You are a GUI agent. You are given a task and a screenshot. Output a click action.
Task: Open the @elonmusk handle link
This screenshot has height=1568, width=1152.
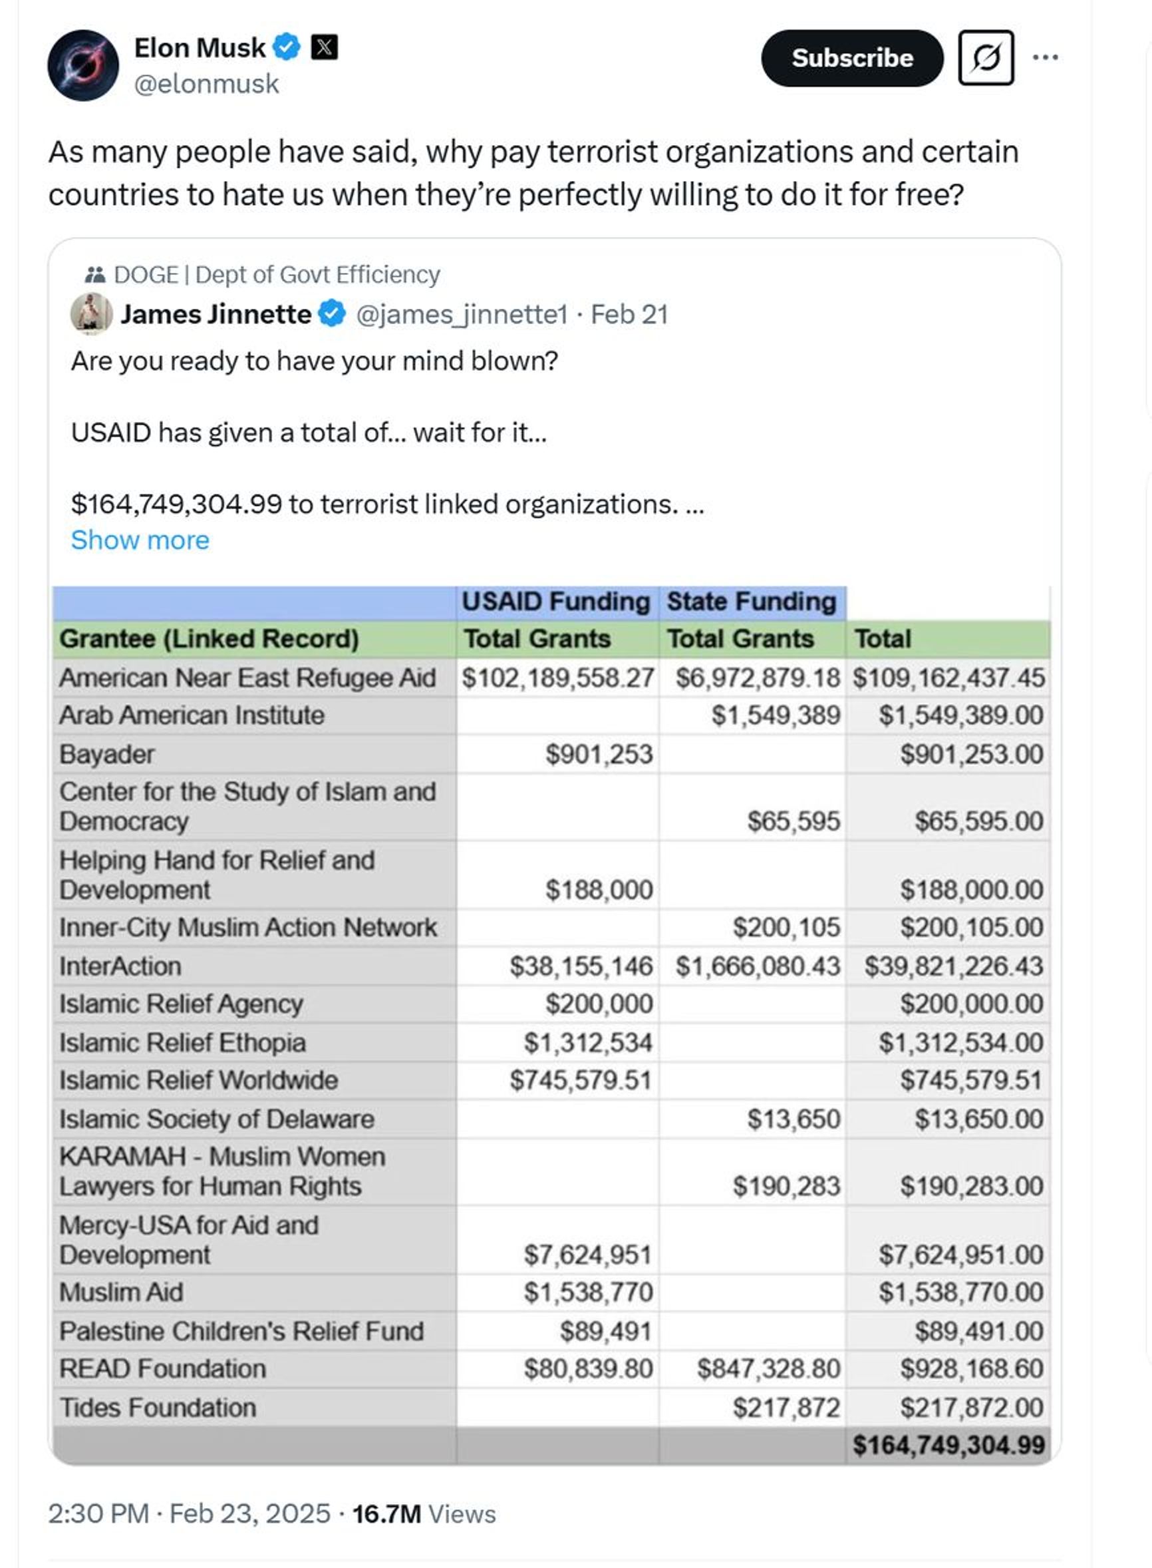[206, 84]
